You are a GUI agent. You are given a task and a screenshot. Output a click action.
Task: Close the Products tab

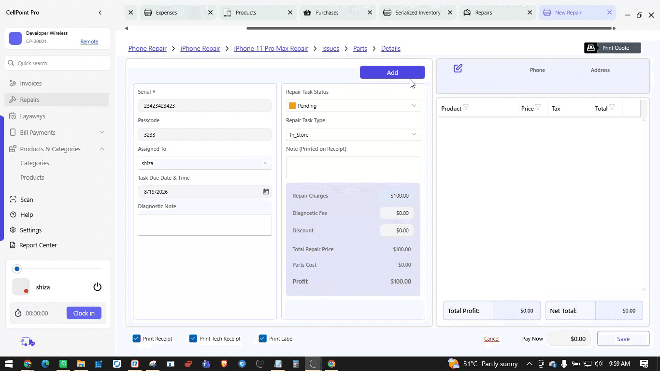pos(290,13)
